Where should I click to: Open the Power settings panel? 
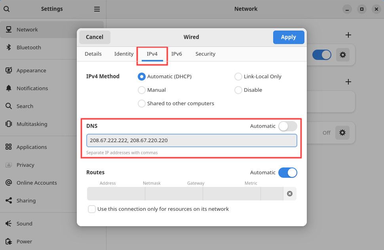click(25, 241)
